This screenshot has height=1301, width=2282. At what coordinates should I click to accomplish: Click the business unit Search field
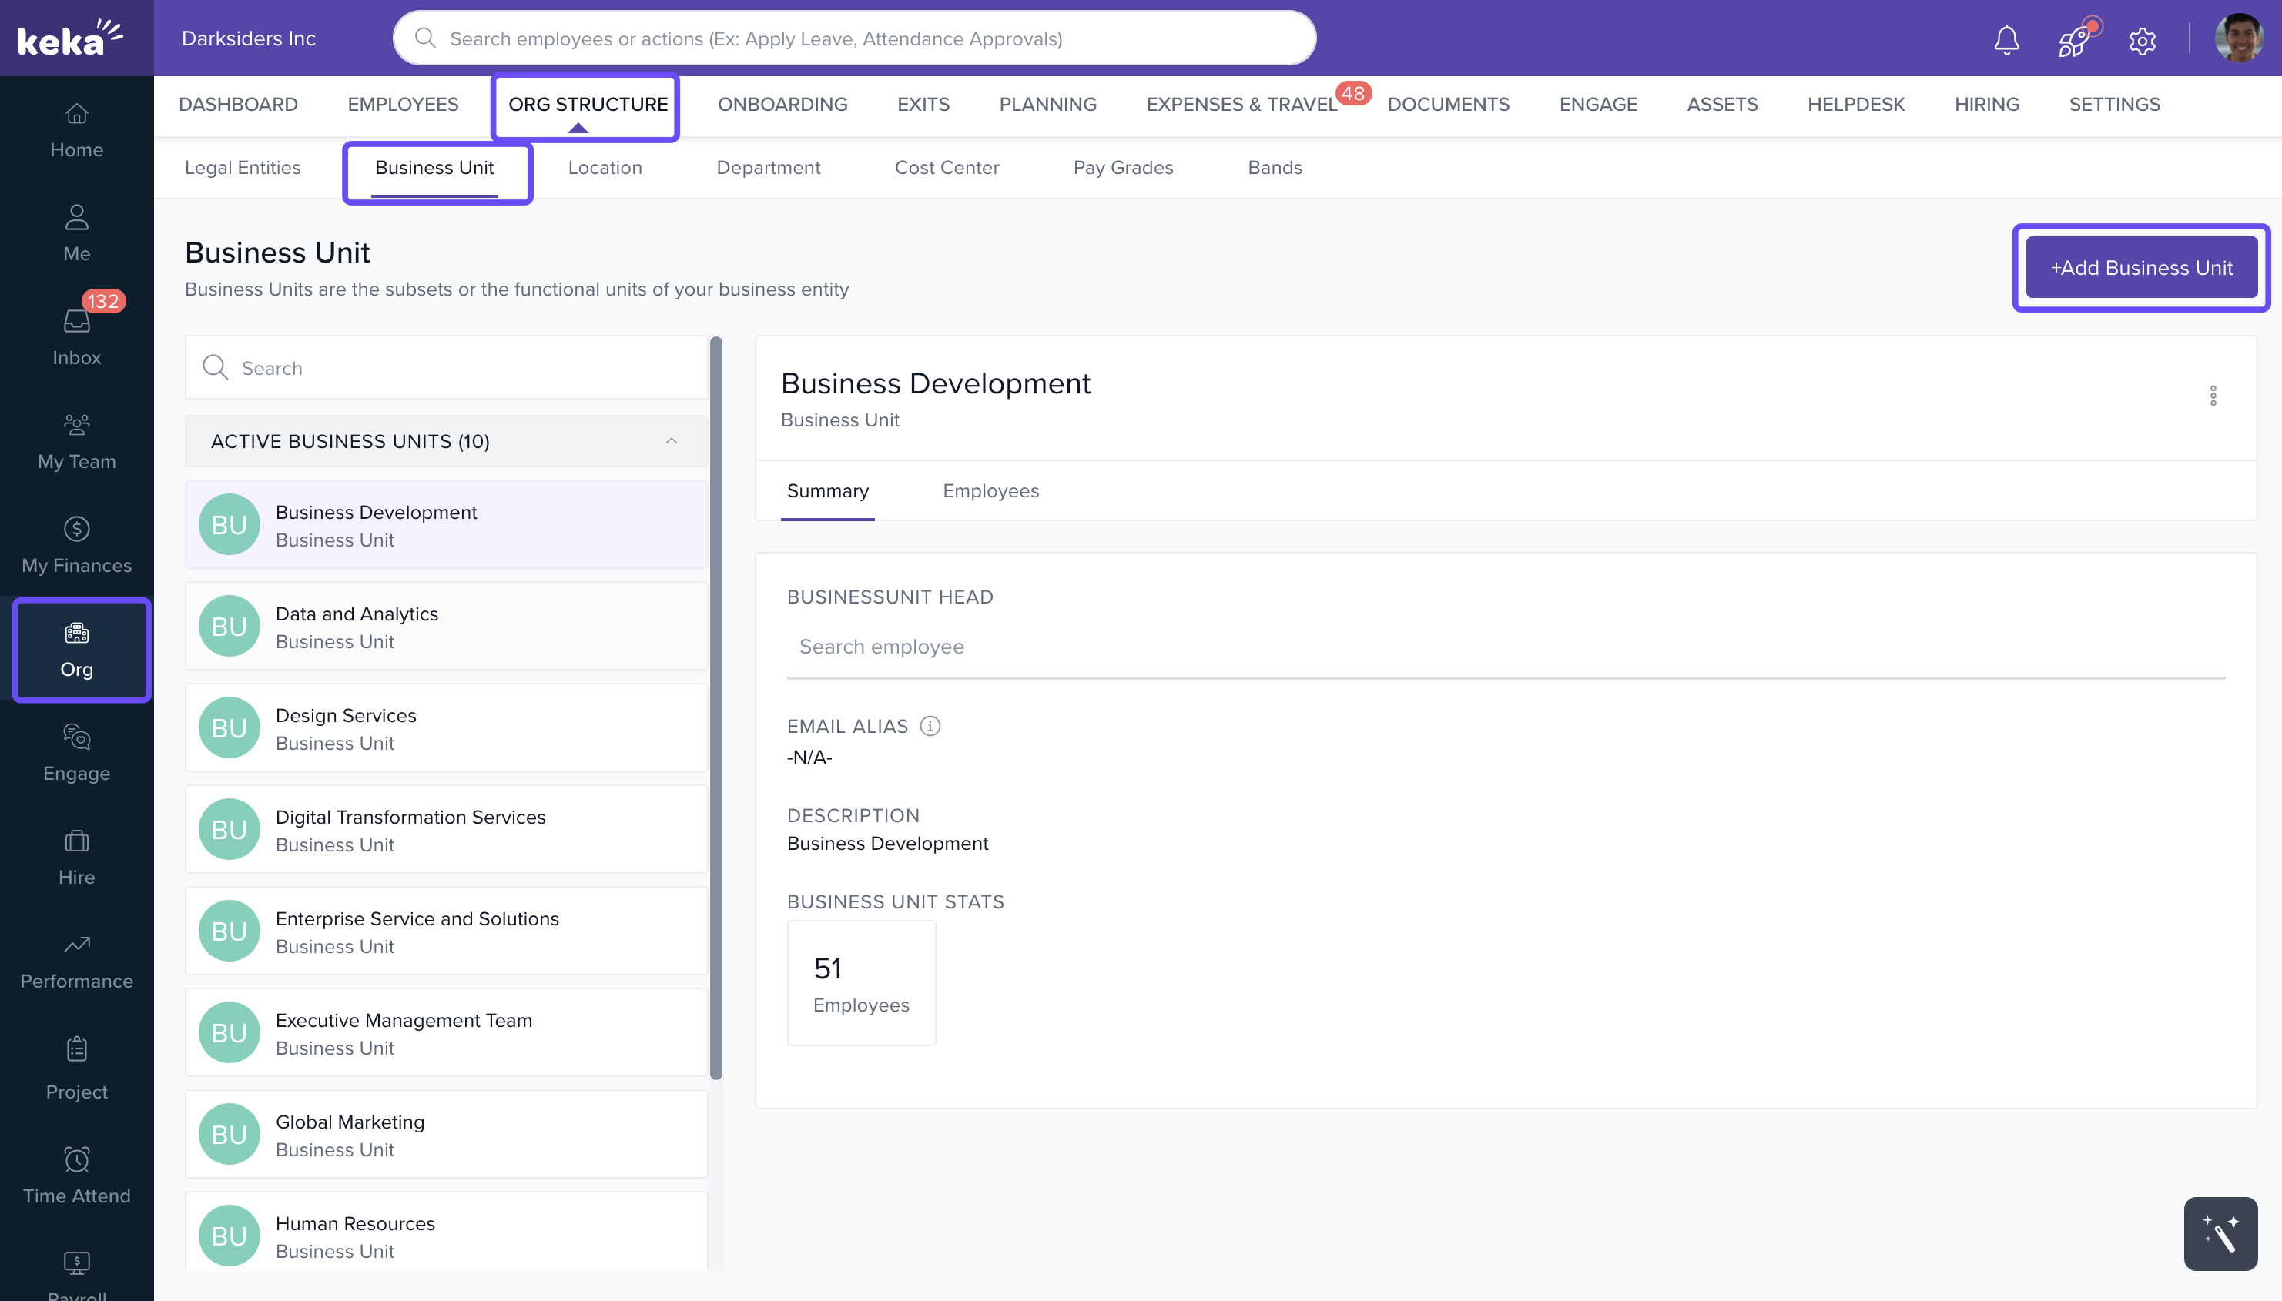pyautogui.click(x=446, y=368)
